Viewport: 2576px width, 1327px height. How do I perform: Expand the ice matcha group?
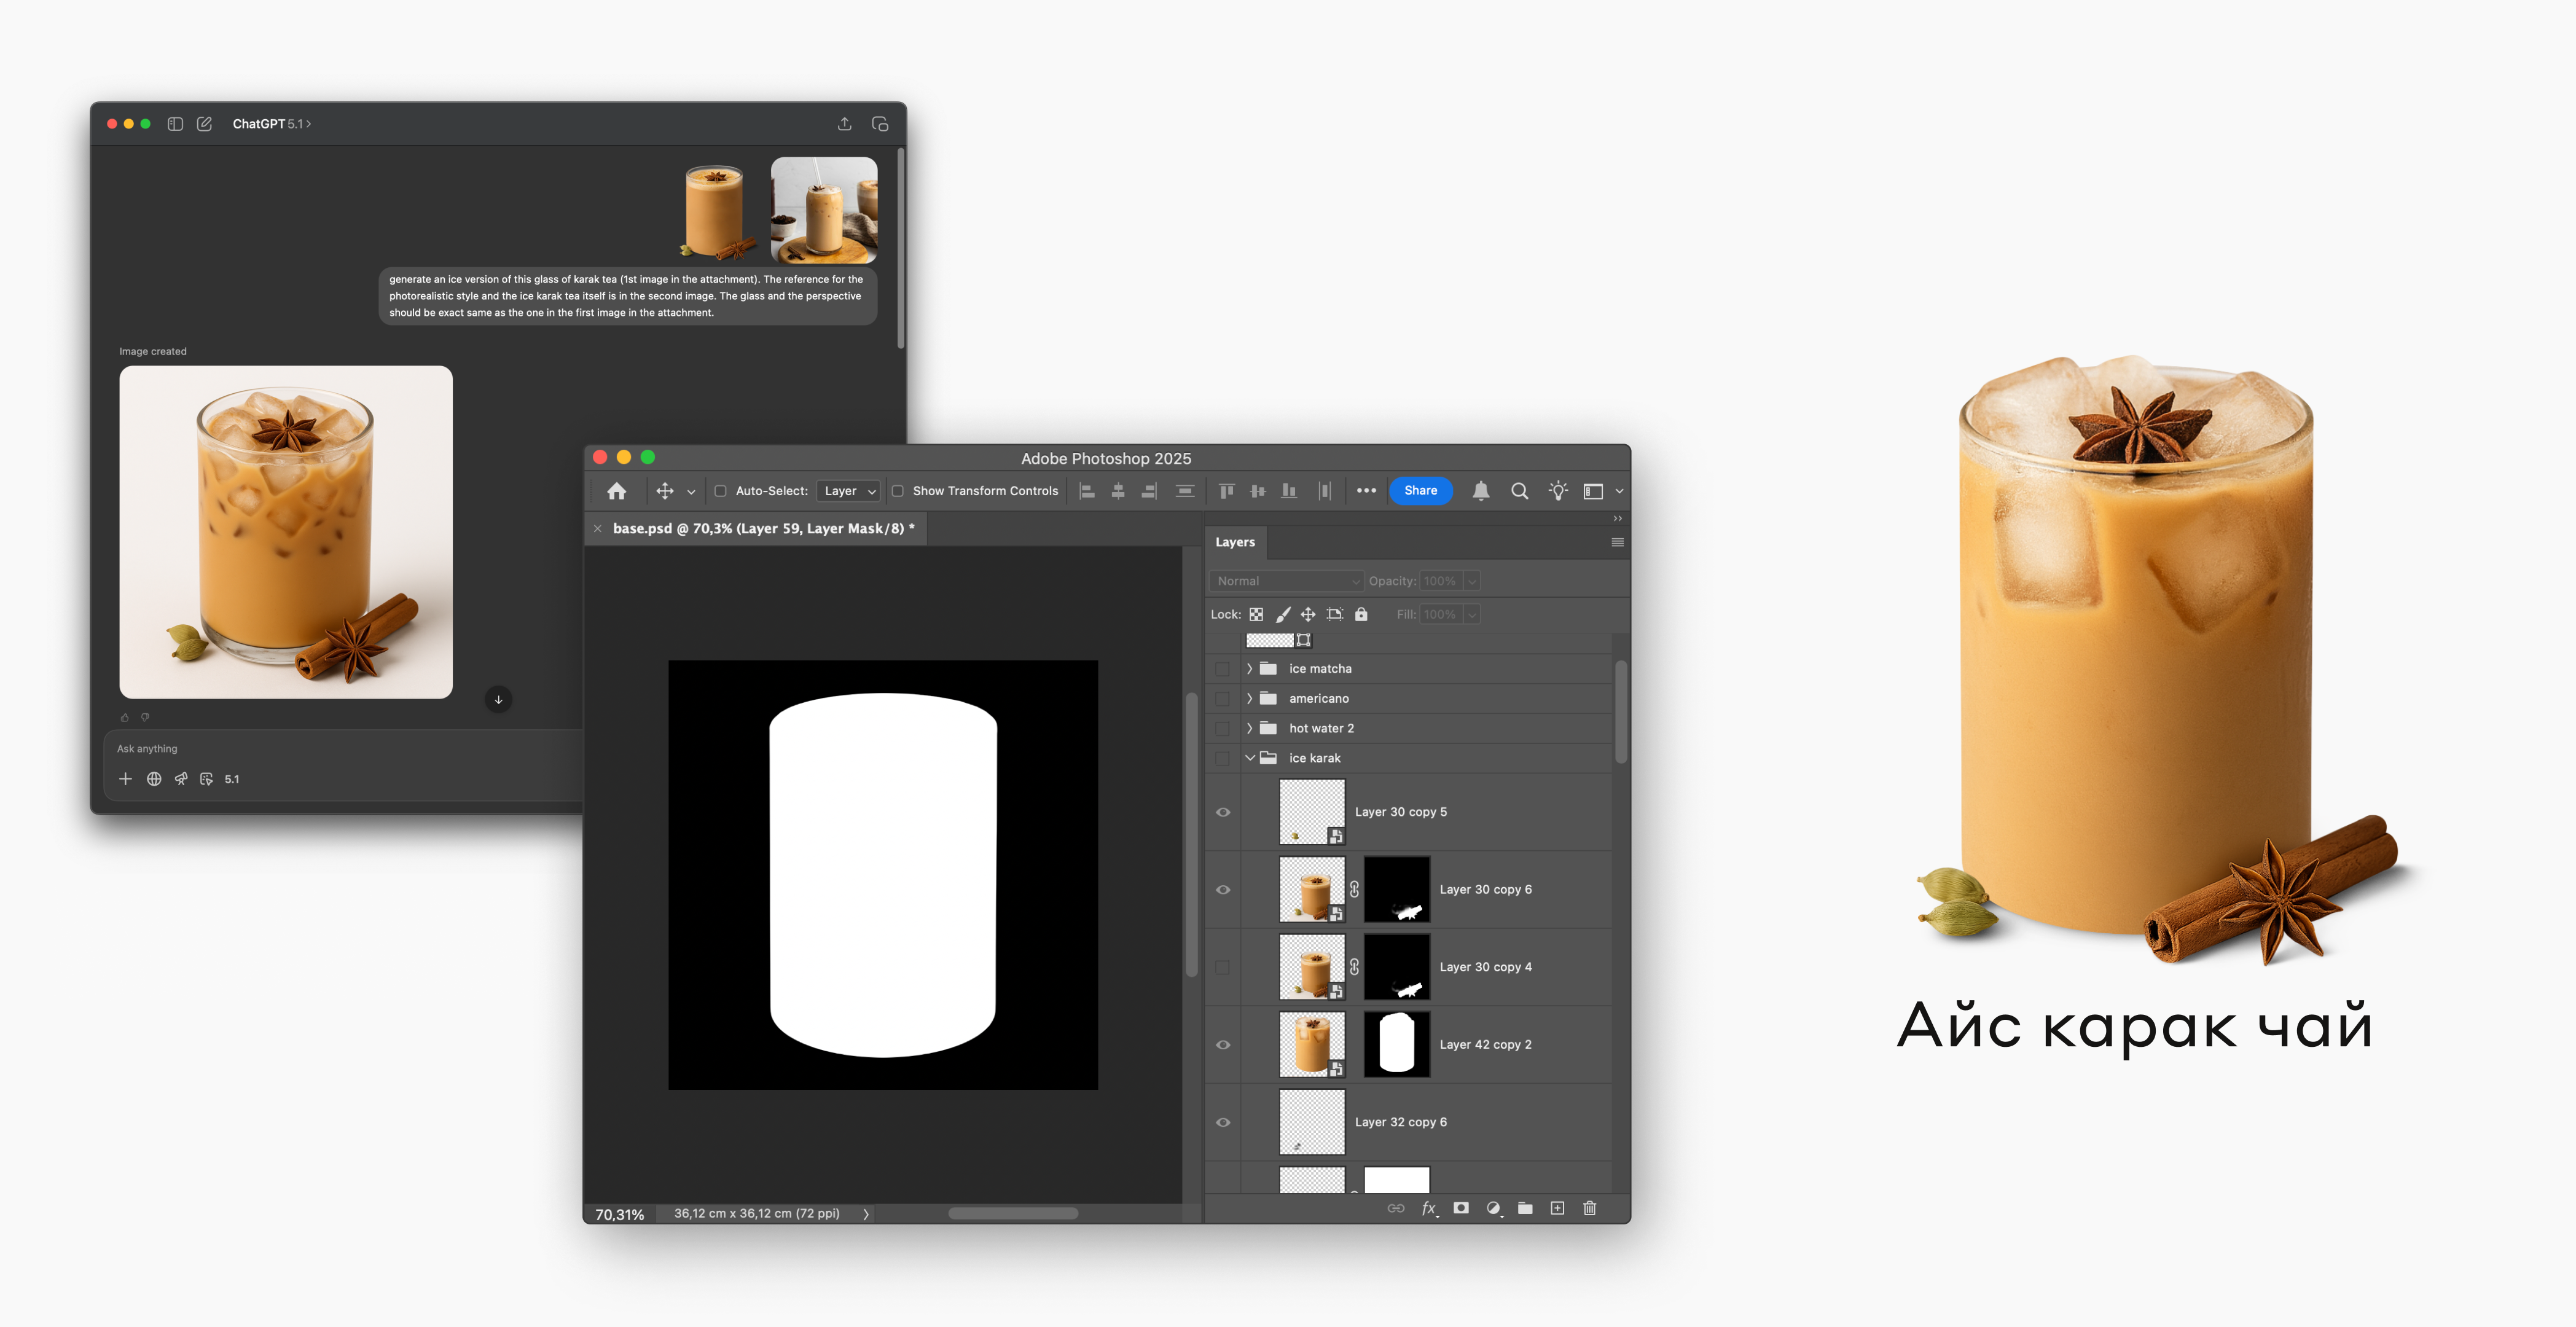pyautogui.click(x=1249, y=668)
